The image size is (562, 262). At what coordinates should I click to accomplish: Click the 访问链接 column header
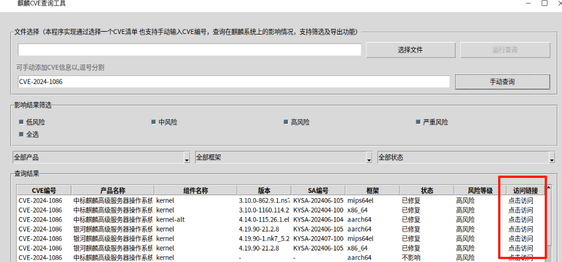pos(526,191)
